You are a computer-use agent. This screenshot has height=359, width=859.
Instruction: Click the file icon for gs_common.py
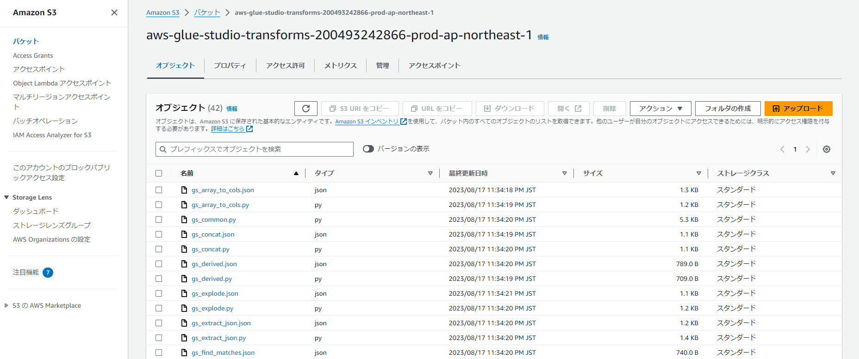click(184, 219)
